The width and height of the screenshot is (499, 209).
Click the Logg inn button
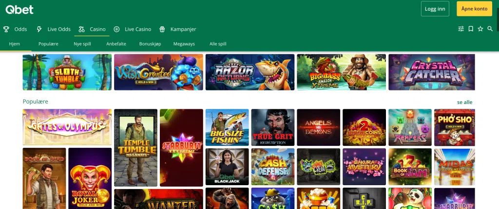[x=435, y=9]
